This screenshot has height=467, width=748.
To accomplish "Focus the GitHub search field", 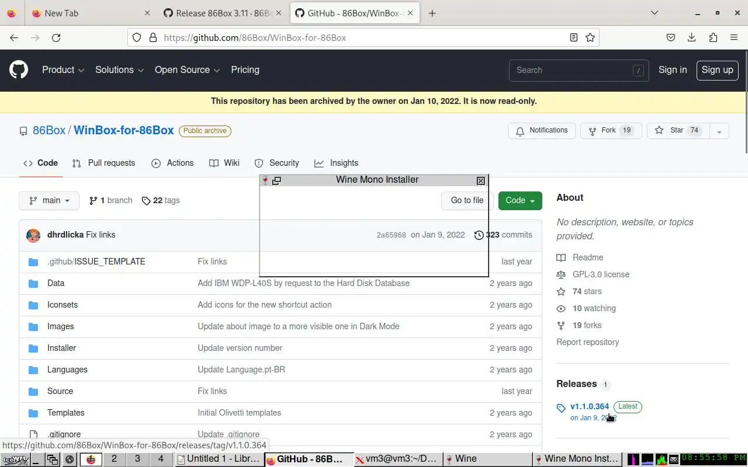I will (579, 70).
